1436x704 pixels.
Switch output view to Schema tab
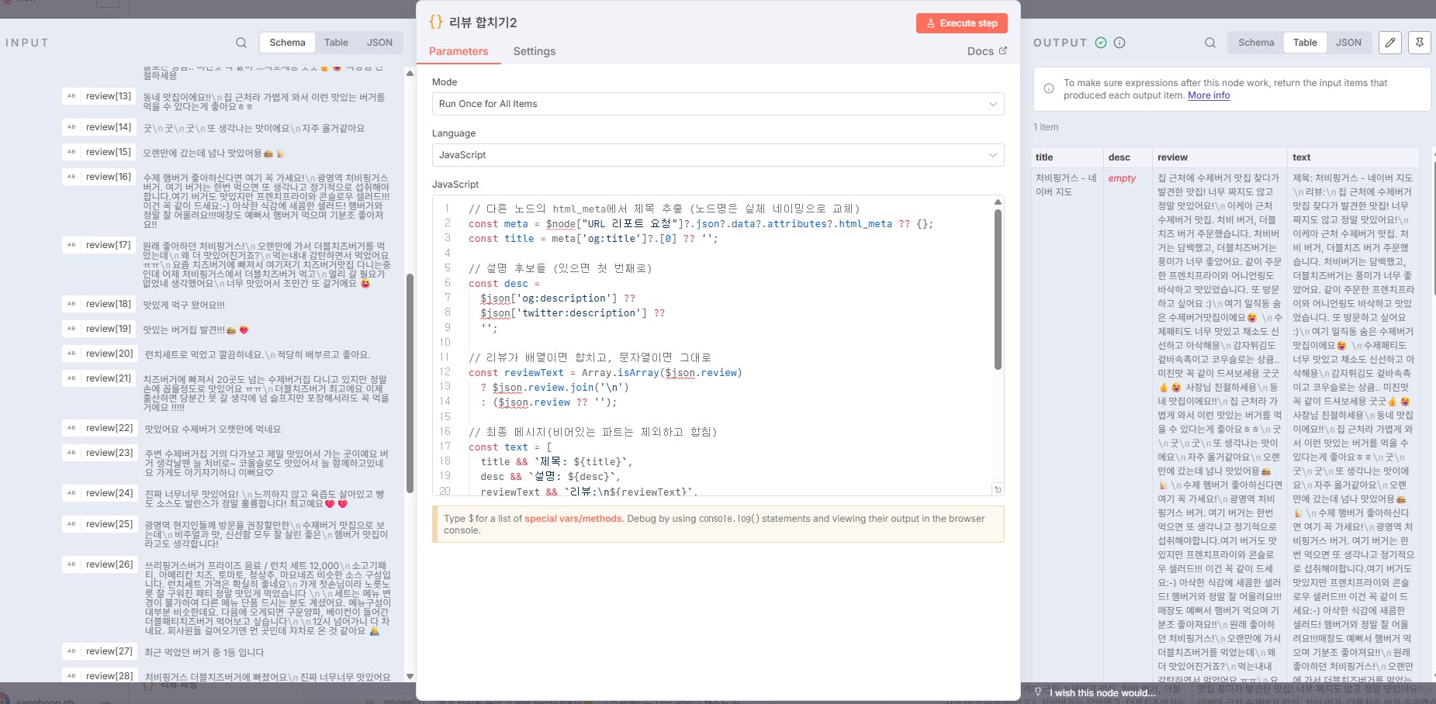(1256, 43)
